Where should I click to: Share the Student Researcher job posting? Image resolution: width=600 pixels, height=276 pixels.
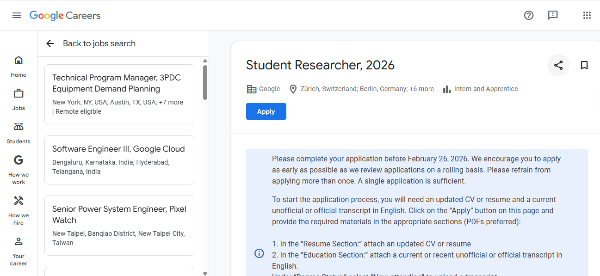coord(558,65)
